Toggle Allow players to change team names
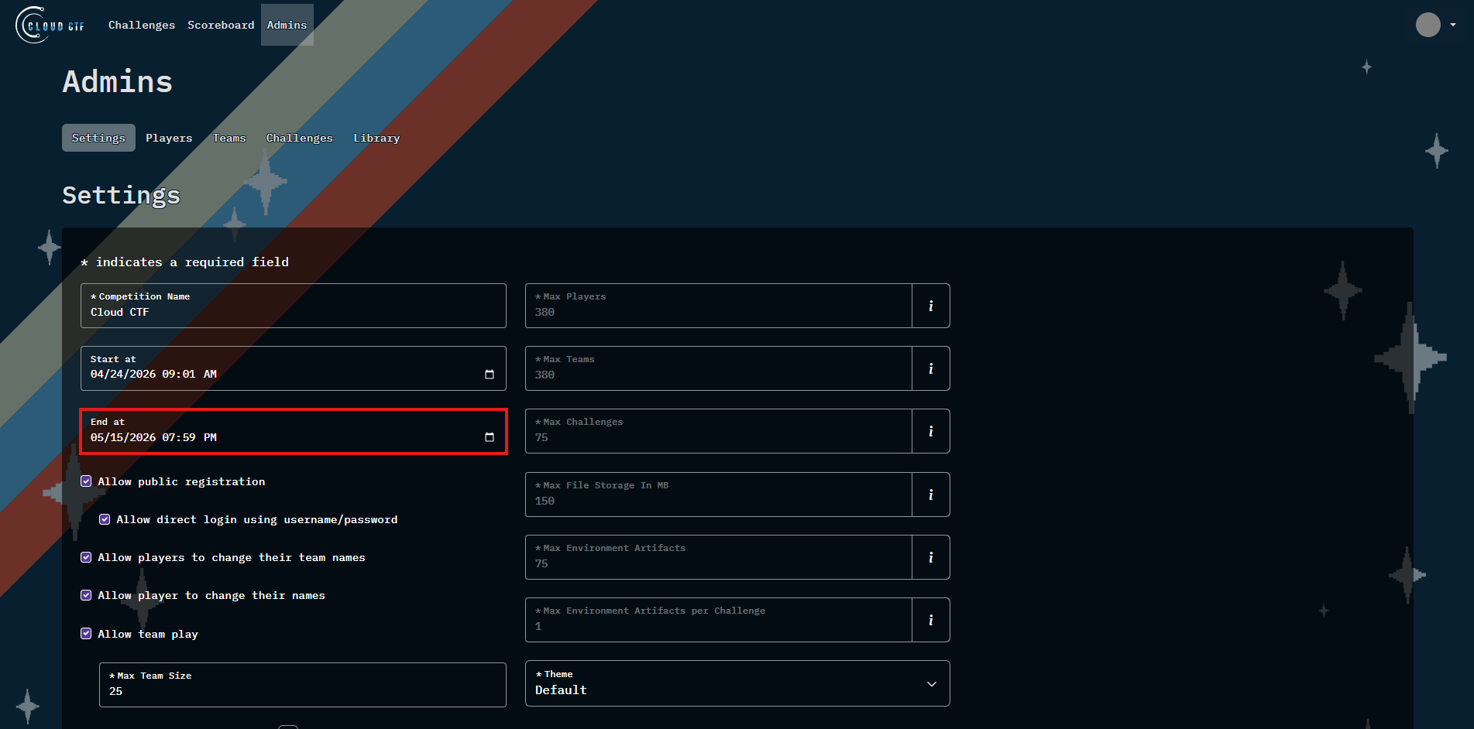1474x729 pixels. coord(86,557)
